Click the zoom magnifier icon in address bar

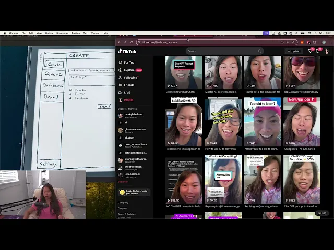tap(288, 42)
